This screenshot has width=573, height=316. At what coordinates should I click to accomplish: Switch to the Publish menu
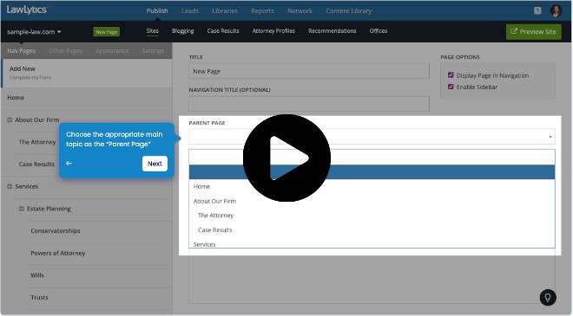pyautogui.click(x=157, y=11)
